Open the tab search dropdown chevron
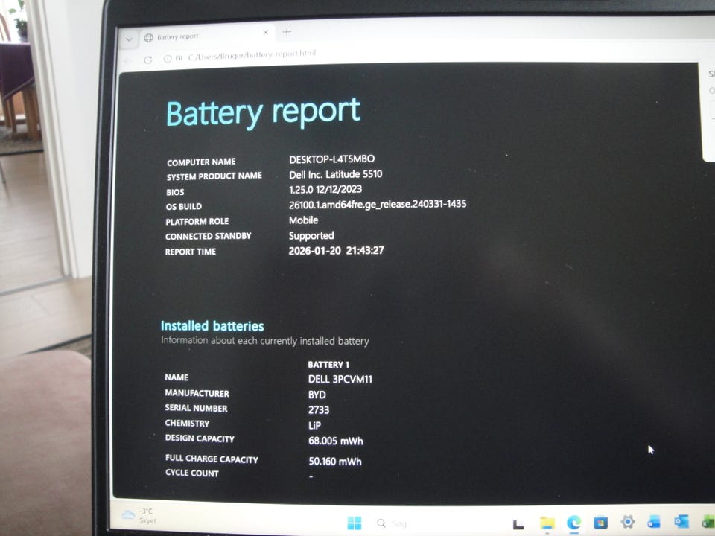Image resolution: width=715 pixels, height=536 pixels. 129,39
